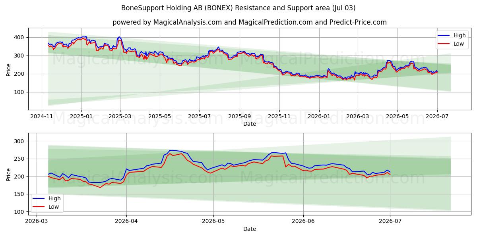Click the 2025-09 date tick label
Viewport: 477px width, 238px height.
coord(239,117)
